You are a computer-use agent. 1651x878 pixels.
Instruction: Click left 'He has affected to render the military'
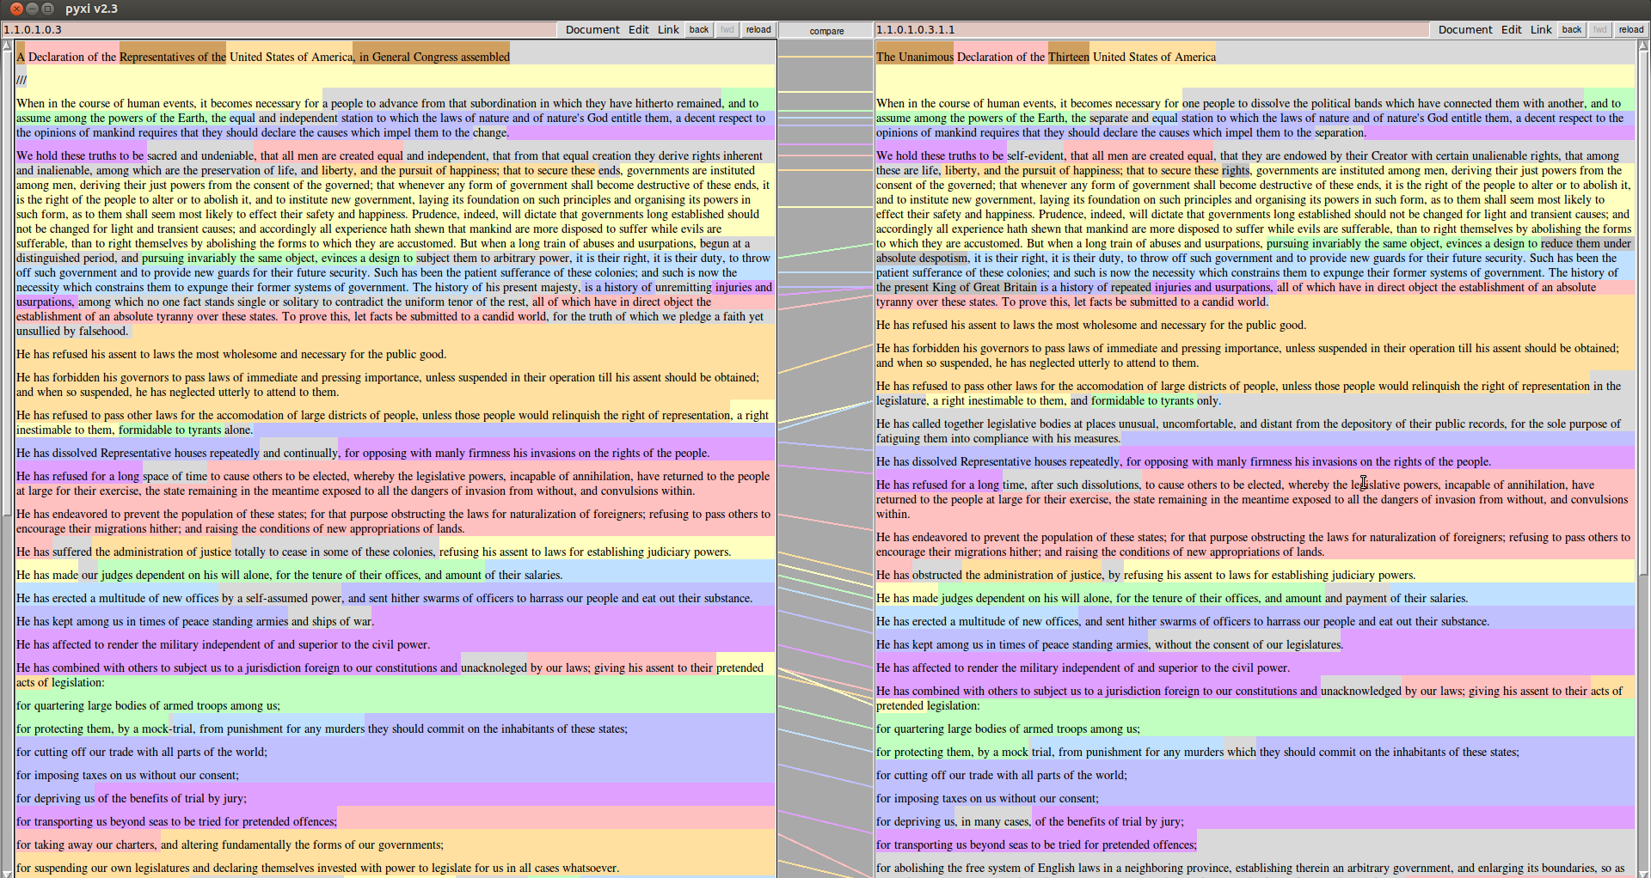click(223, 645)
